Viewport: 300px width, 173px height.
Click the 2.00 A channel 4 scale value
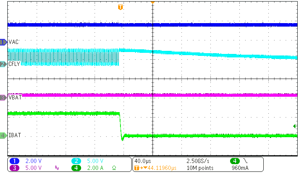(x=95, y=168)
